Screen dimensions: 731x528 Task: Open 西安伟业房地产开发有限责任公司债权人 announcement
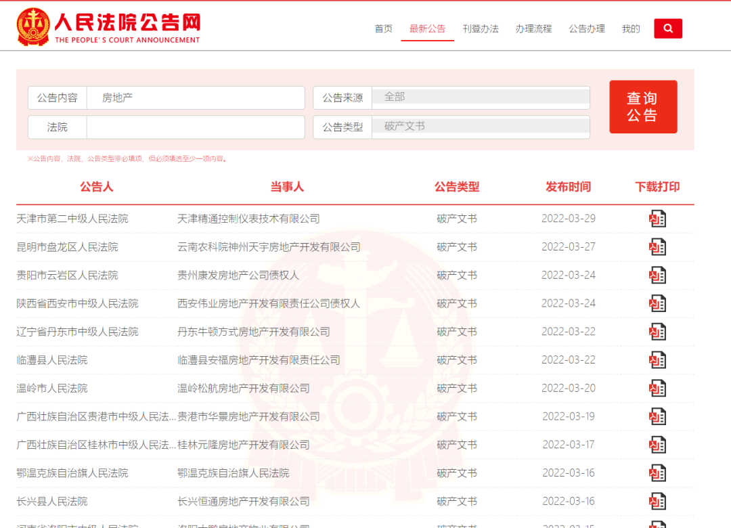coord(269,304)
